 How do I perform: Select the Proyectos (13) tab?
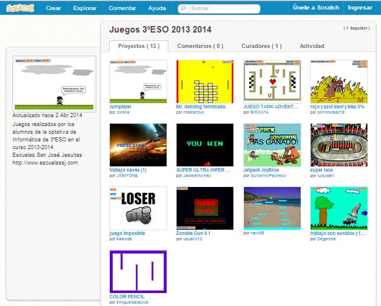139,46
